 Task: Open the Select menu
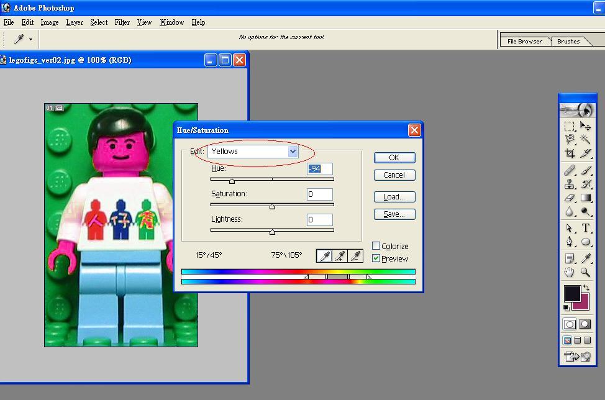point(99,22)
